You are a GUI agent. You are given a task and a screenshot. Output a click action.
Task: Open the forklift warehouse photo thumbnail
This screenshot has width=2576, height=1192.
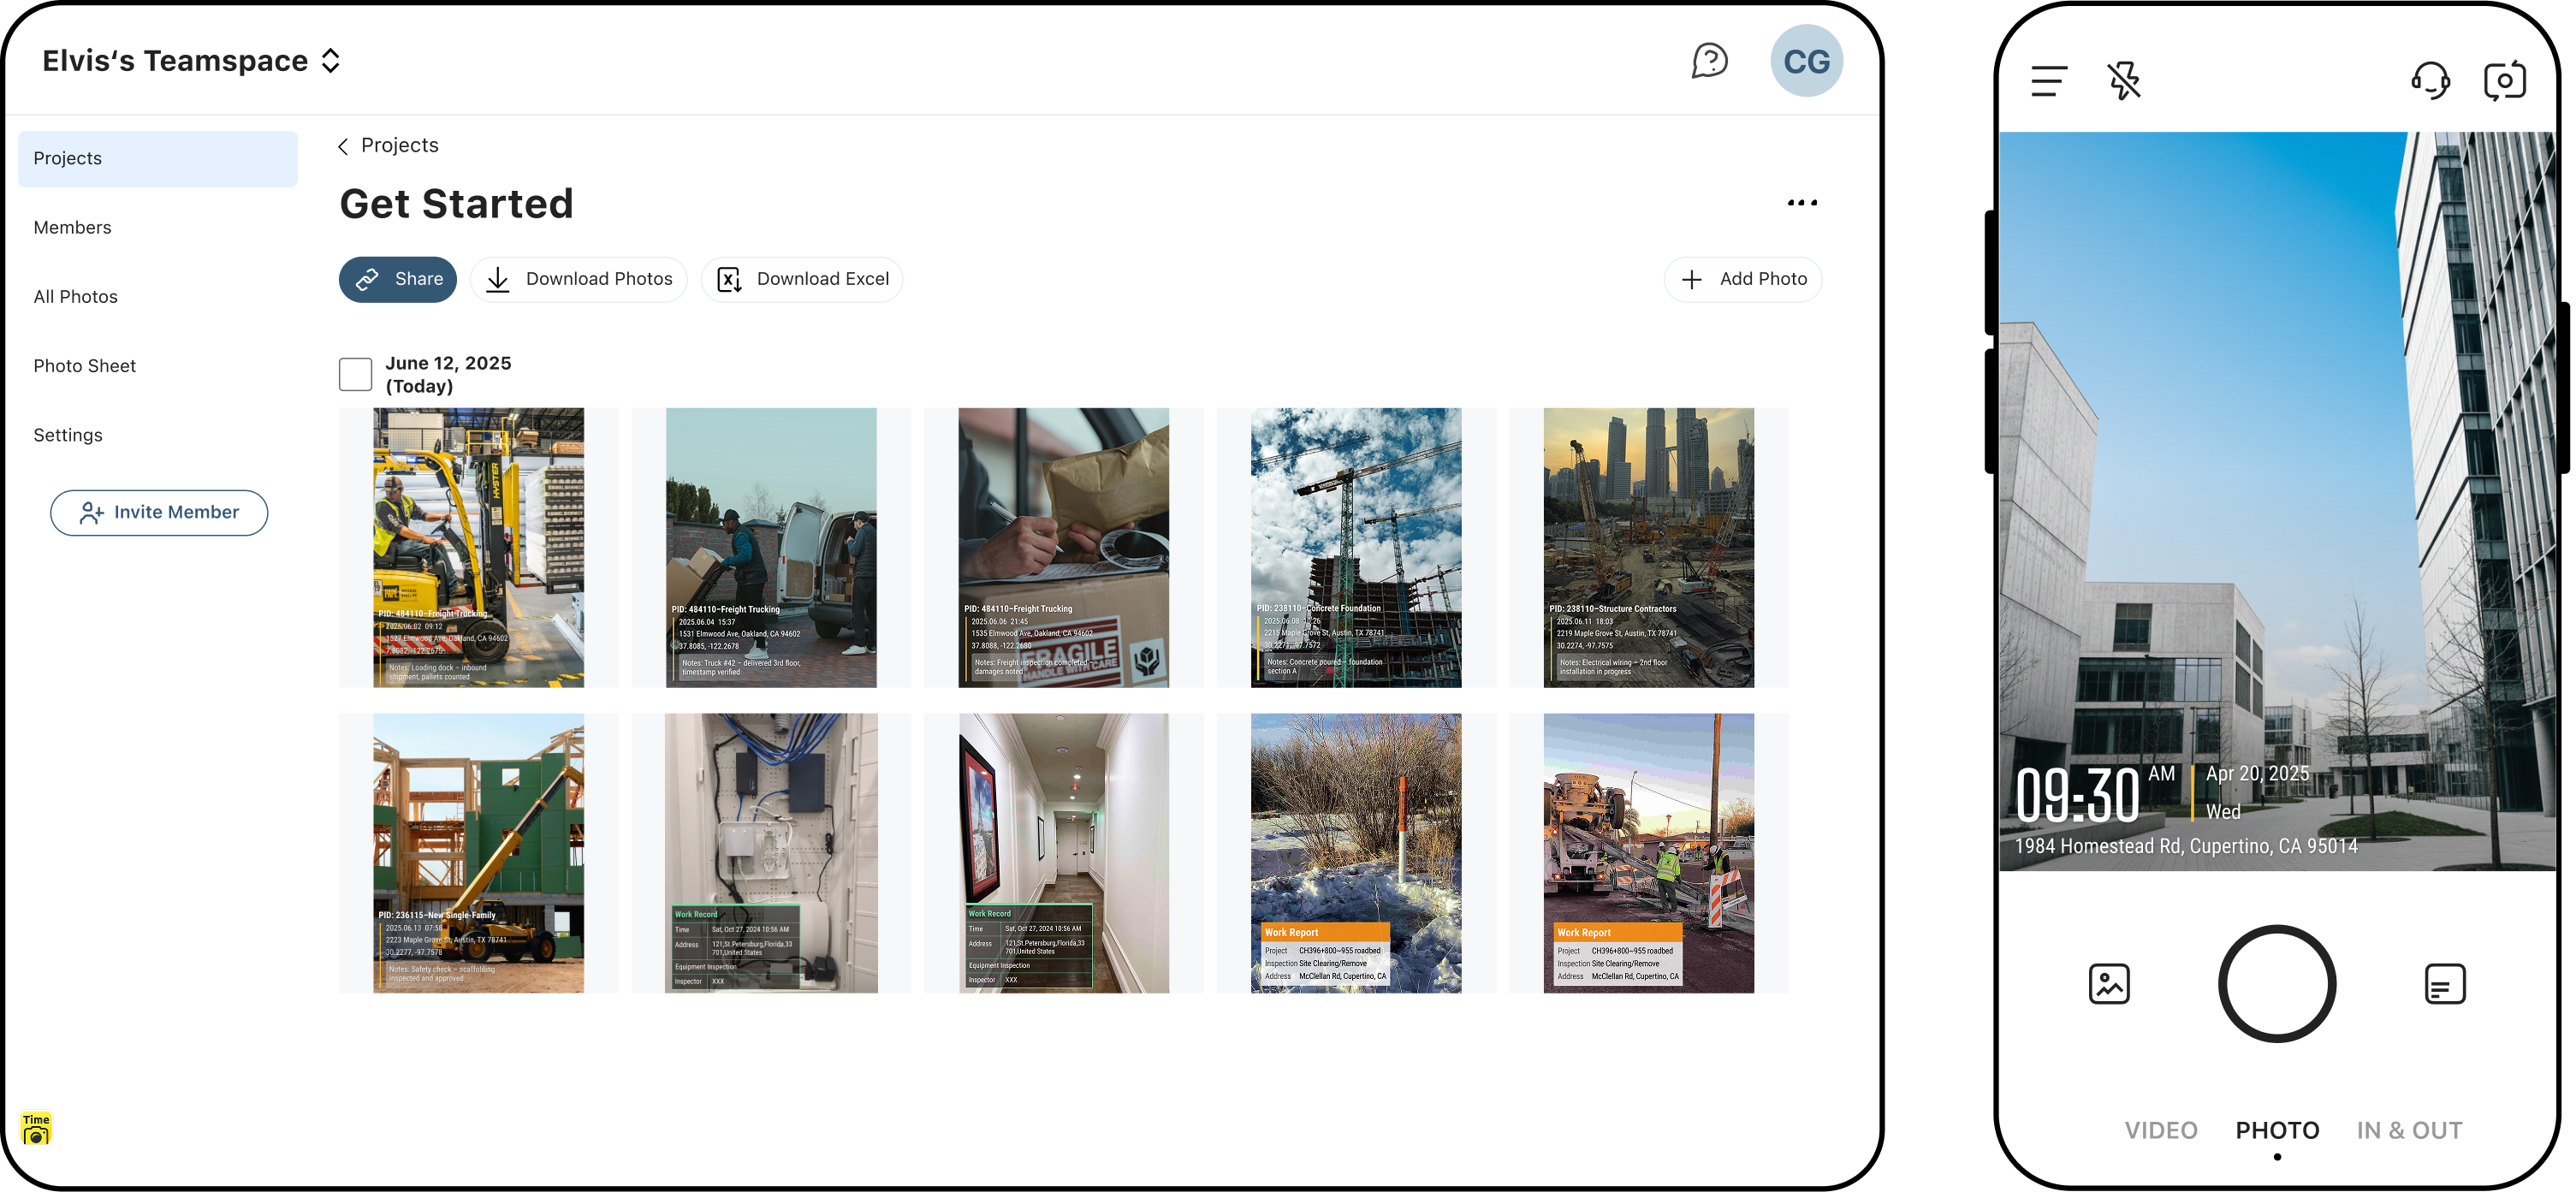tap(478, 547)
